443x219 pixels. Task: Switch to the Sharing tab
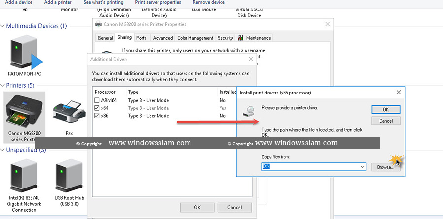coord(125,37)
